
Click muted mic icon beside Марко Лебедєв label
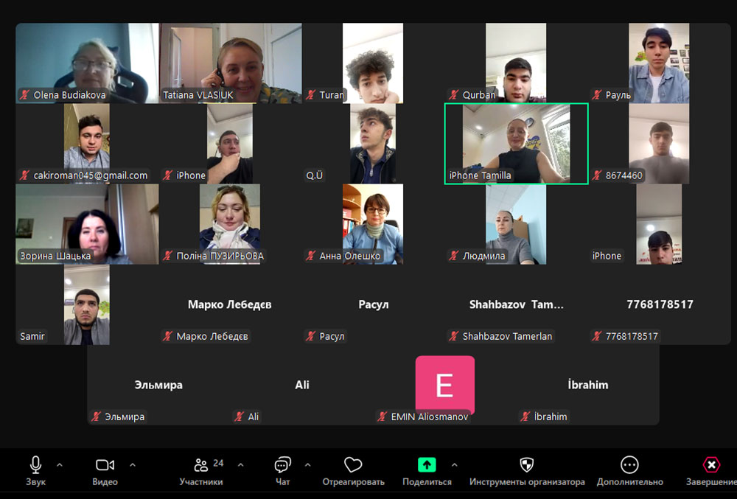pyautogui.click(x=167, y=336)
